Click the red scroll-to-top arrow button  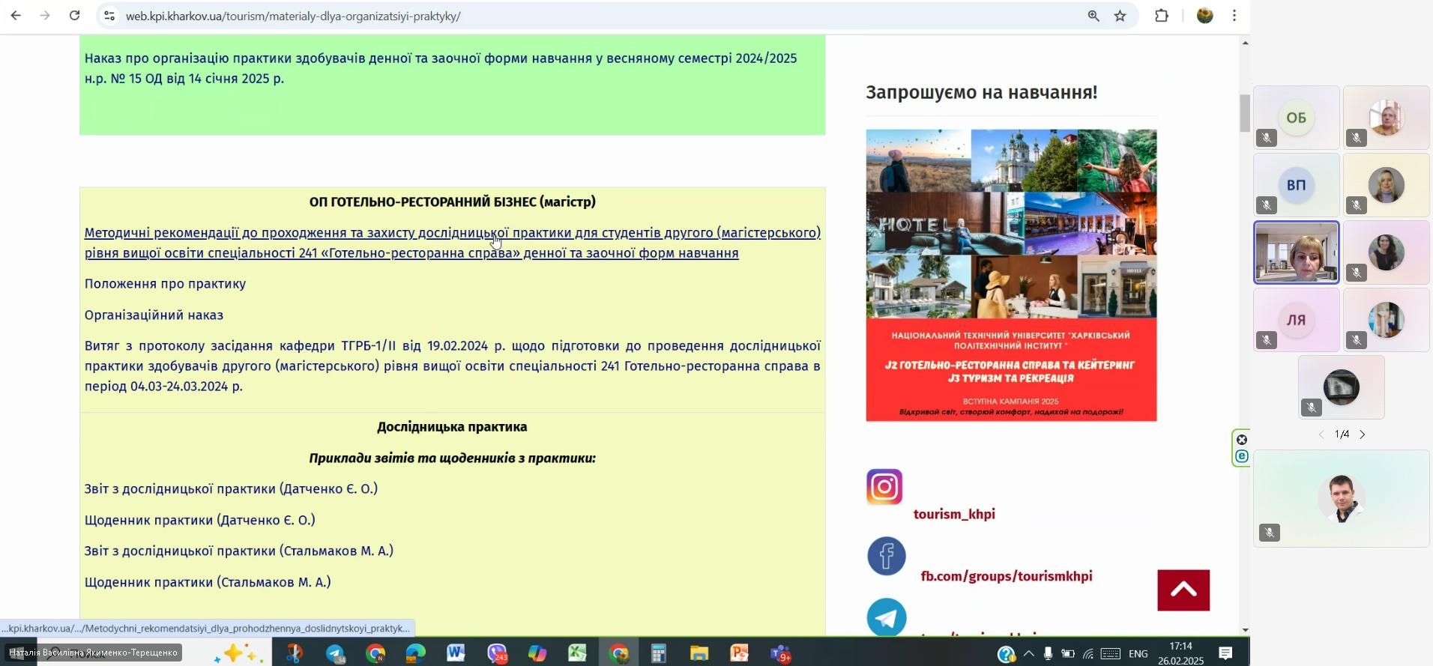click(1183, 590)
